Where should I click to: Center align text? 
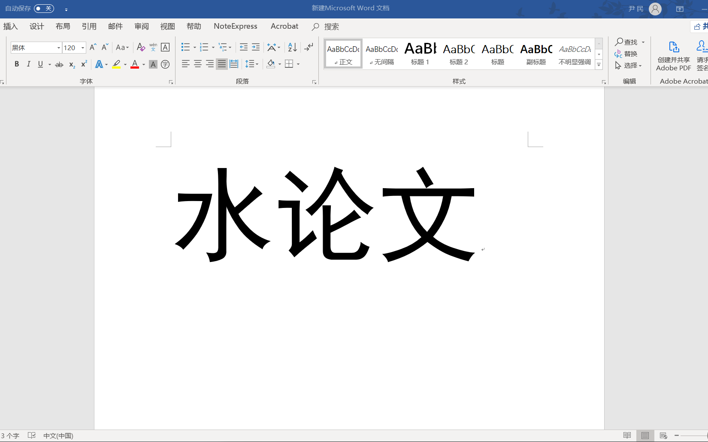pyautogui.click(x=197, y=64)
